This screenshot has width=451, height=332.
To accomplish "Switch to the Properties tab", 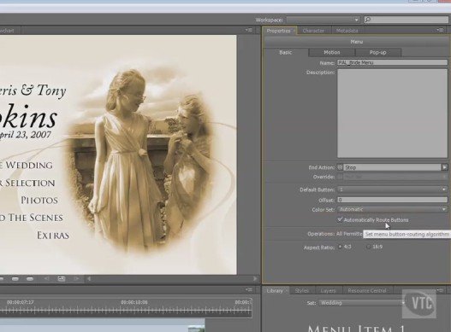I will [x=278, y=31].
